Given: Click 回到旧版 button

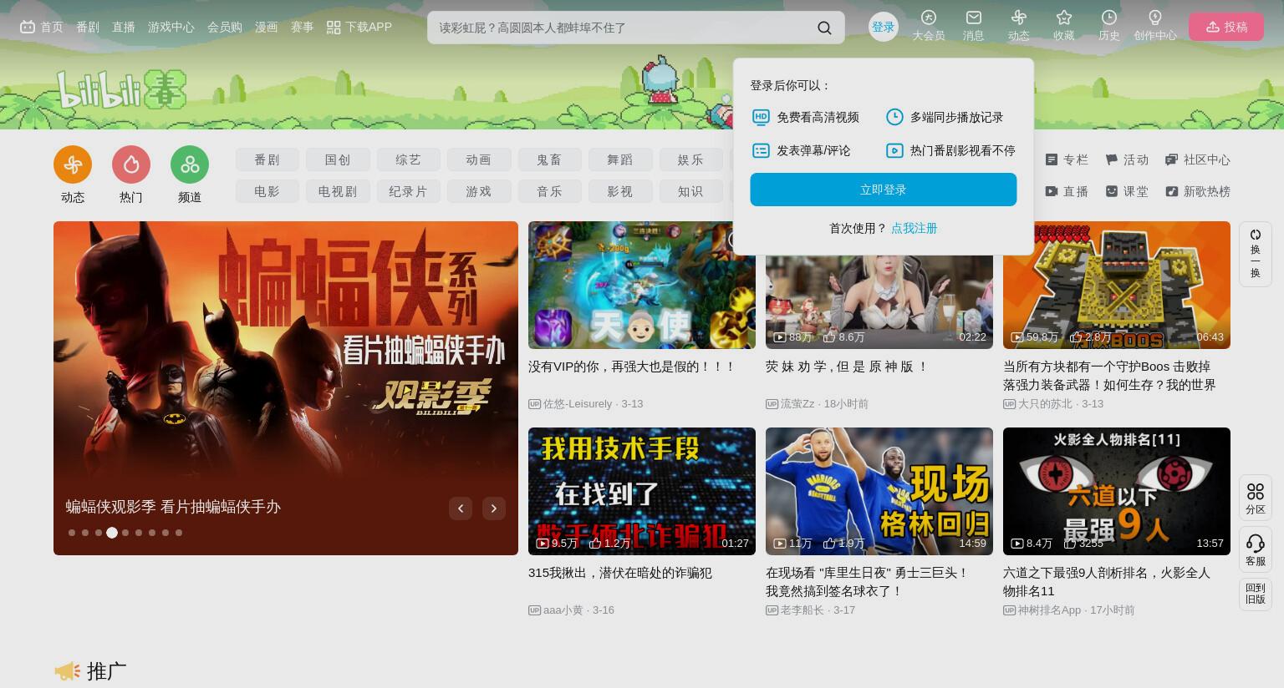Looking at the screenshot, I should coord(1255,594).
